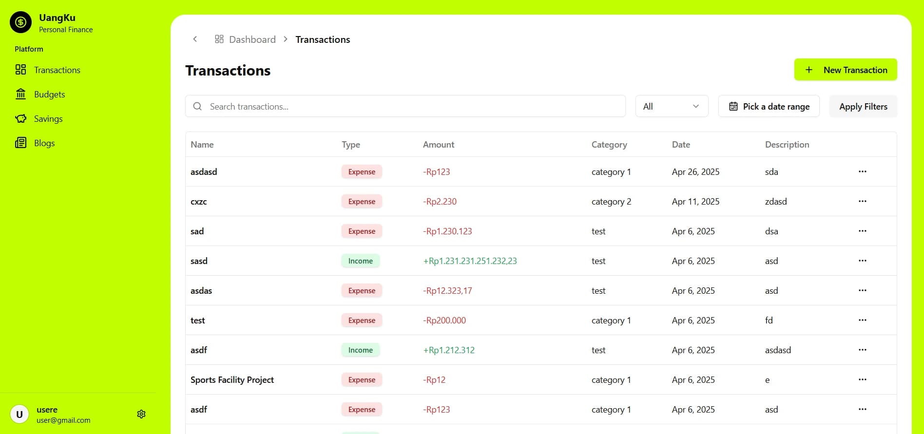Click the description asdasd in asdf row

(x=778, y=350)
